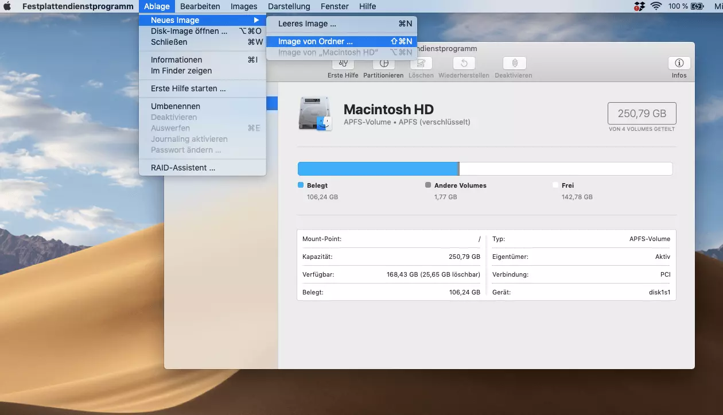Click the PCI Verbindung value
The height and width of the screenshot is (415, 723).
[665, 274]
